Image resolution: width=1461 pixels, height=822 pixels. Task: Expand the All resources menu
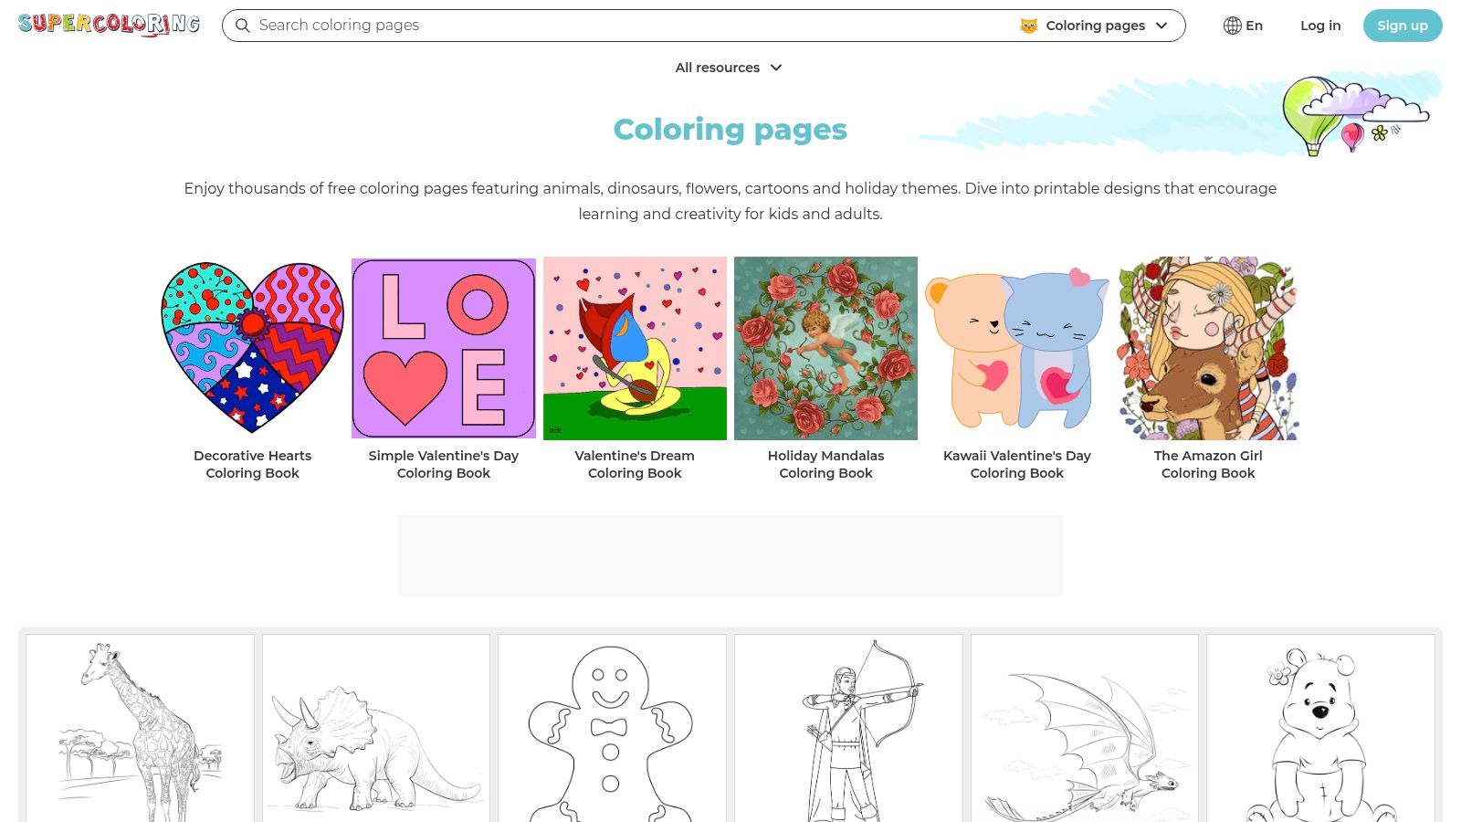[730, 68]
